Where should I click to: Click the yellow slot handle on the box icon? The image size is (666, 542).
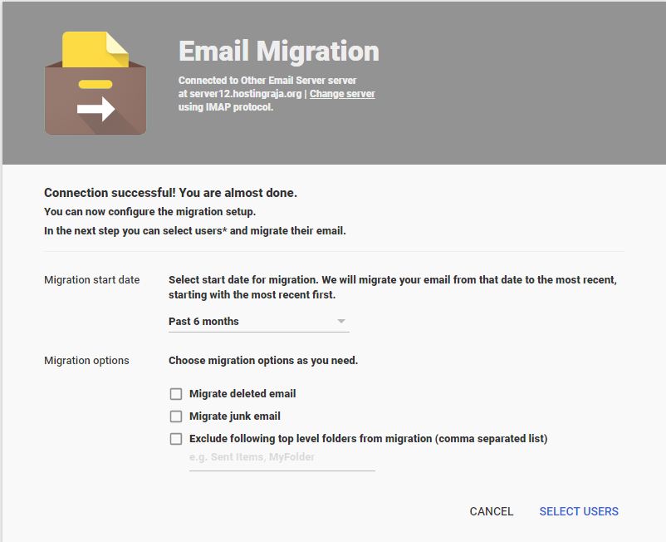click(95, 84)
